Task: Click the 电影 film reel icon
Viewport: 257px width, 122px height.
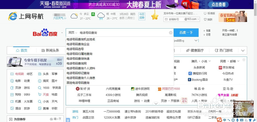Action: (x=12, y=81)
